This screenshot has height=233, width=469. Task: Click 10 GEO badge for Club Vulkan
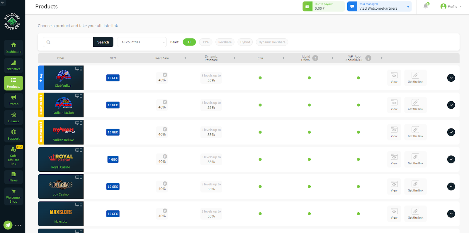tap(113, 78)
